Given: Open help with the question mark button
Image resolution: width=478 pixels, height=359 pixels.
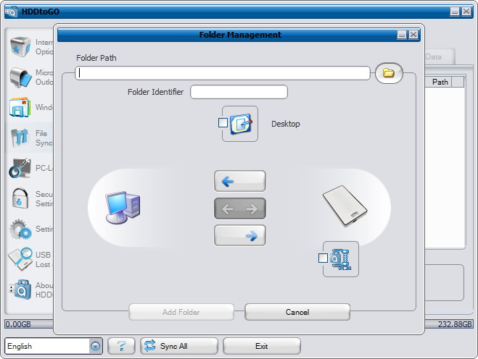Looking at the screenshot, I should [121, 346].
